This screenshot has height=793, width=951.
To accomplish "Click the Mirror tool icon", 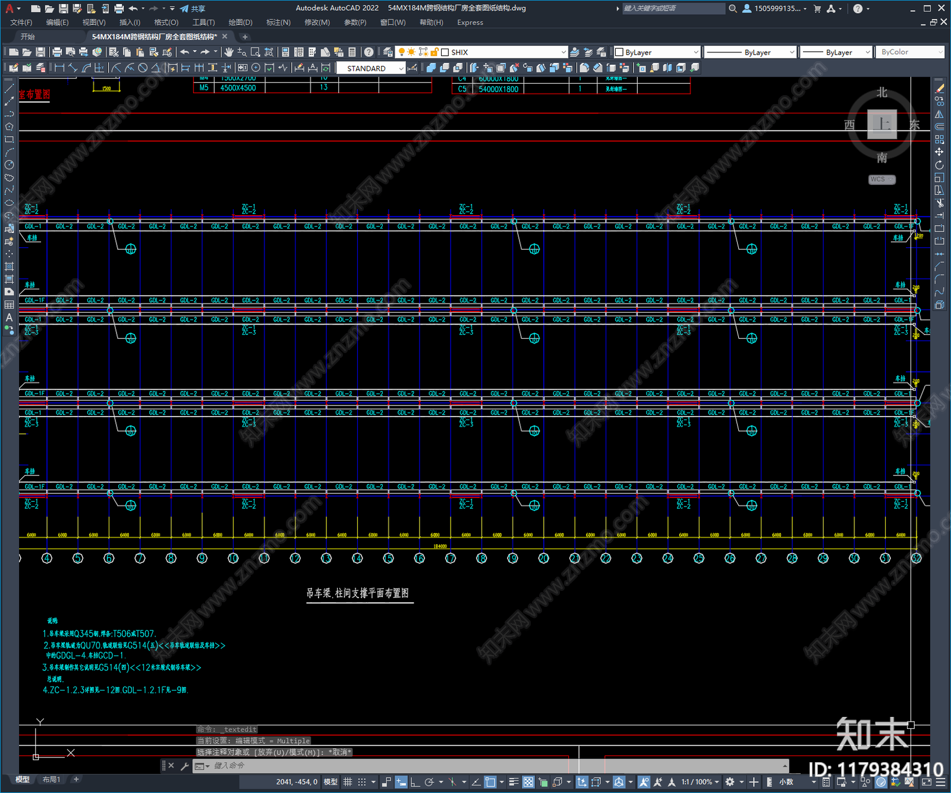I will click(x=940, y=114).
